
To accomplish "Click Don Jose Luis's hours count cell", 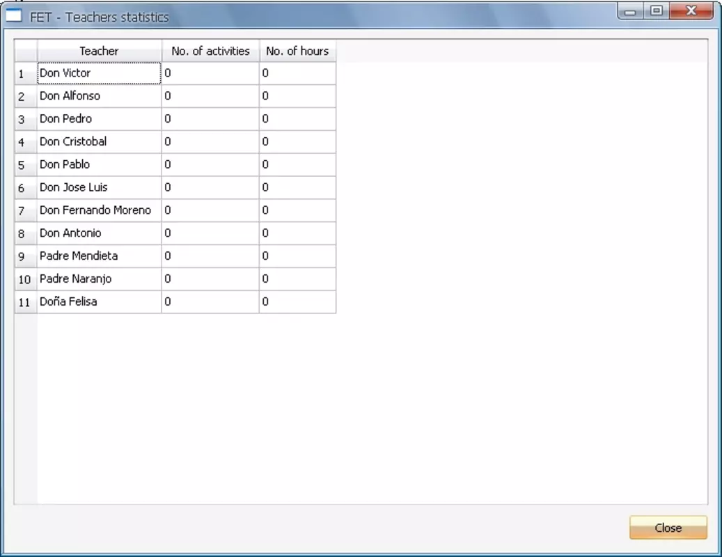I will click(297, 187).
